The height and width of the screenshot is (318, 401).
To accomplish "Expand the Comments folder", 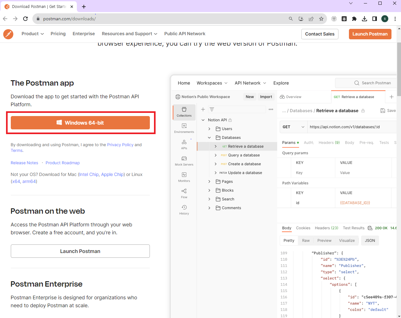I will pos(209,208).
